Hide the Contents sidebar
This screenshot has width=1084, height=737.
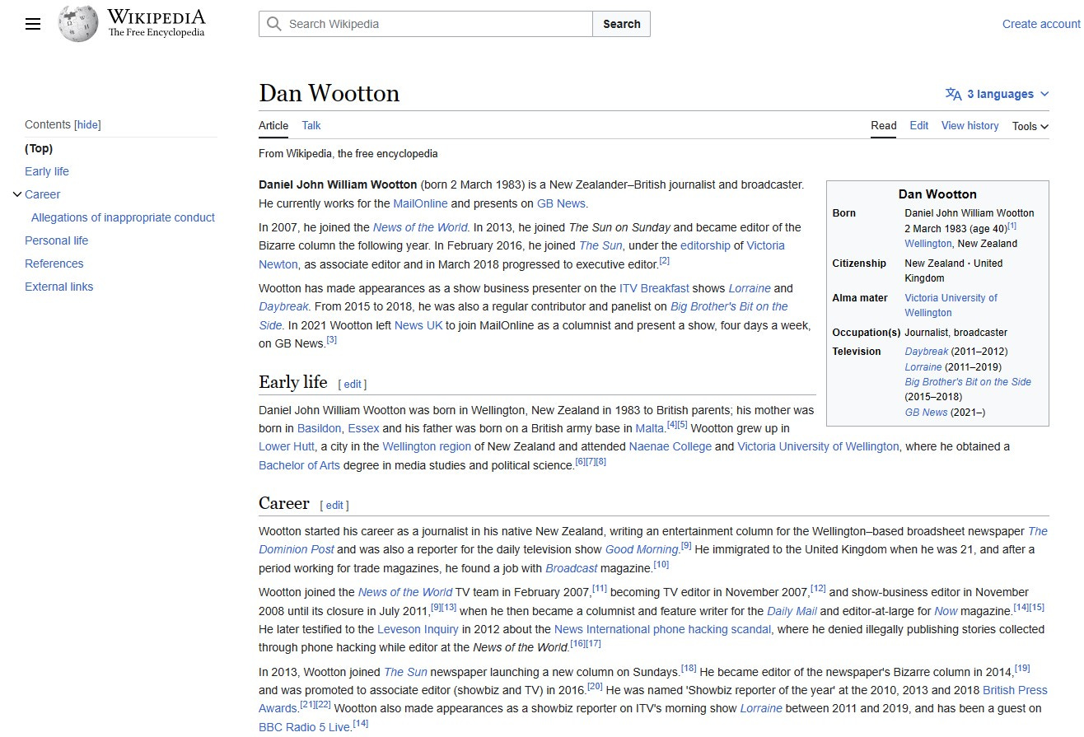[x=88, y=125]
